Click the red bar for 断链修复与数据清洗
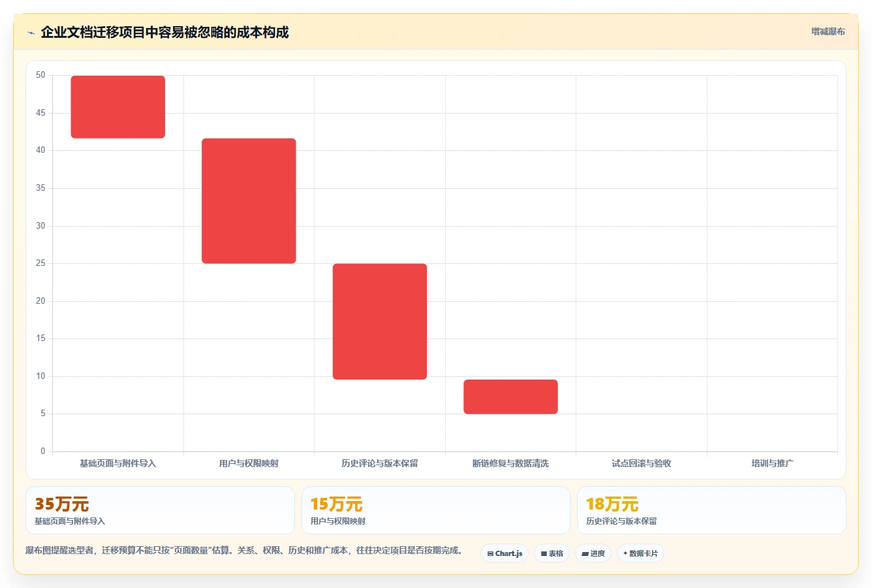This screenshot has height=588, width=872. [510, 397]
